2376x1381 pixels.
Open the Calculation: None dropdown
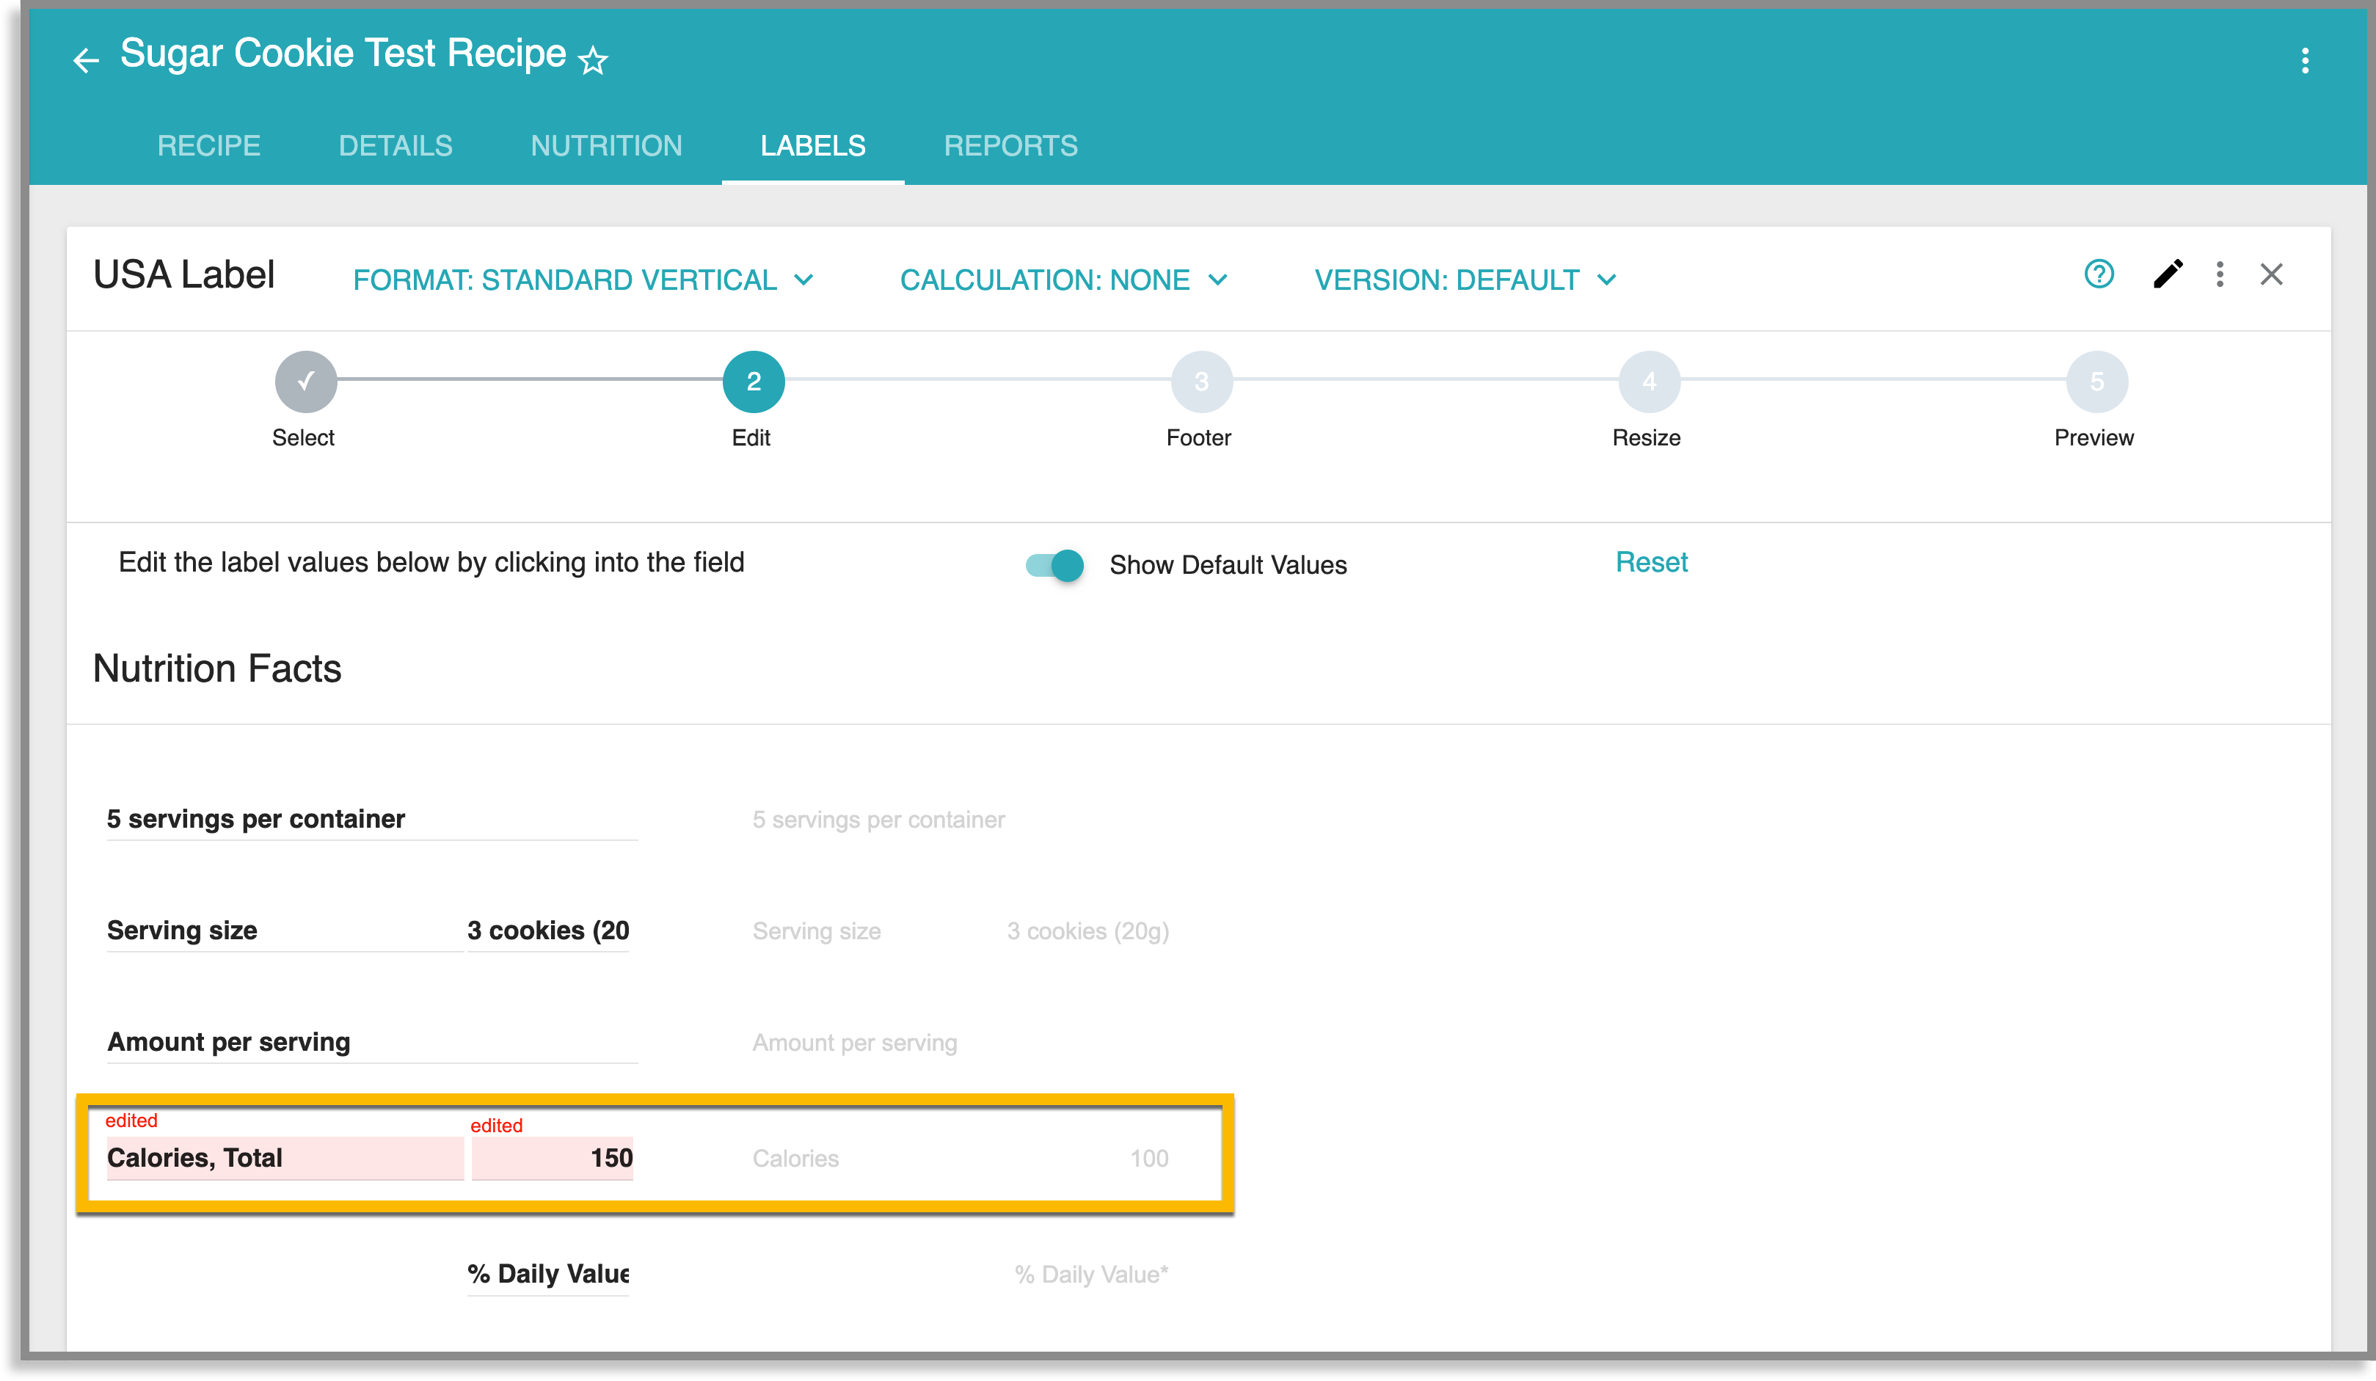[1063, 280]
